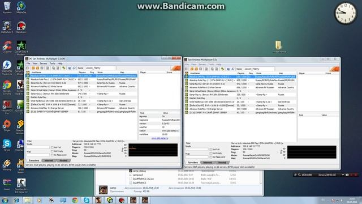Click the desktop analog clock gadget
362x204 pixels.
[x=346, y=13]
